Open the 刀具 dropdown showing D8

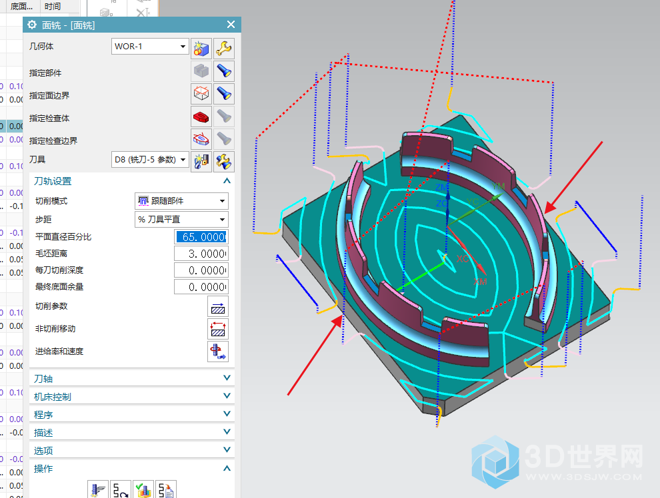click(150, 160)
